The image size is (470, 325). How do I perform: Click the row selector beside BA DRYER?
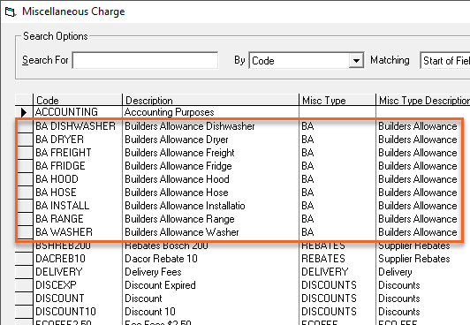(24, 140)
